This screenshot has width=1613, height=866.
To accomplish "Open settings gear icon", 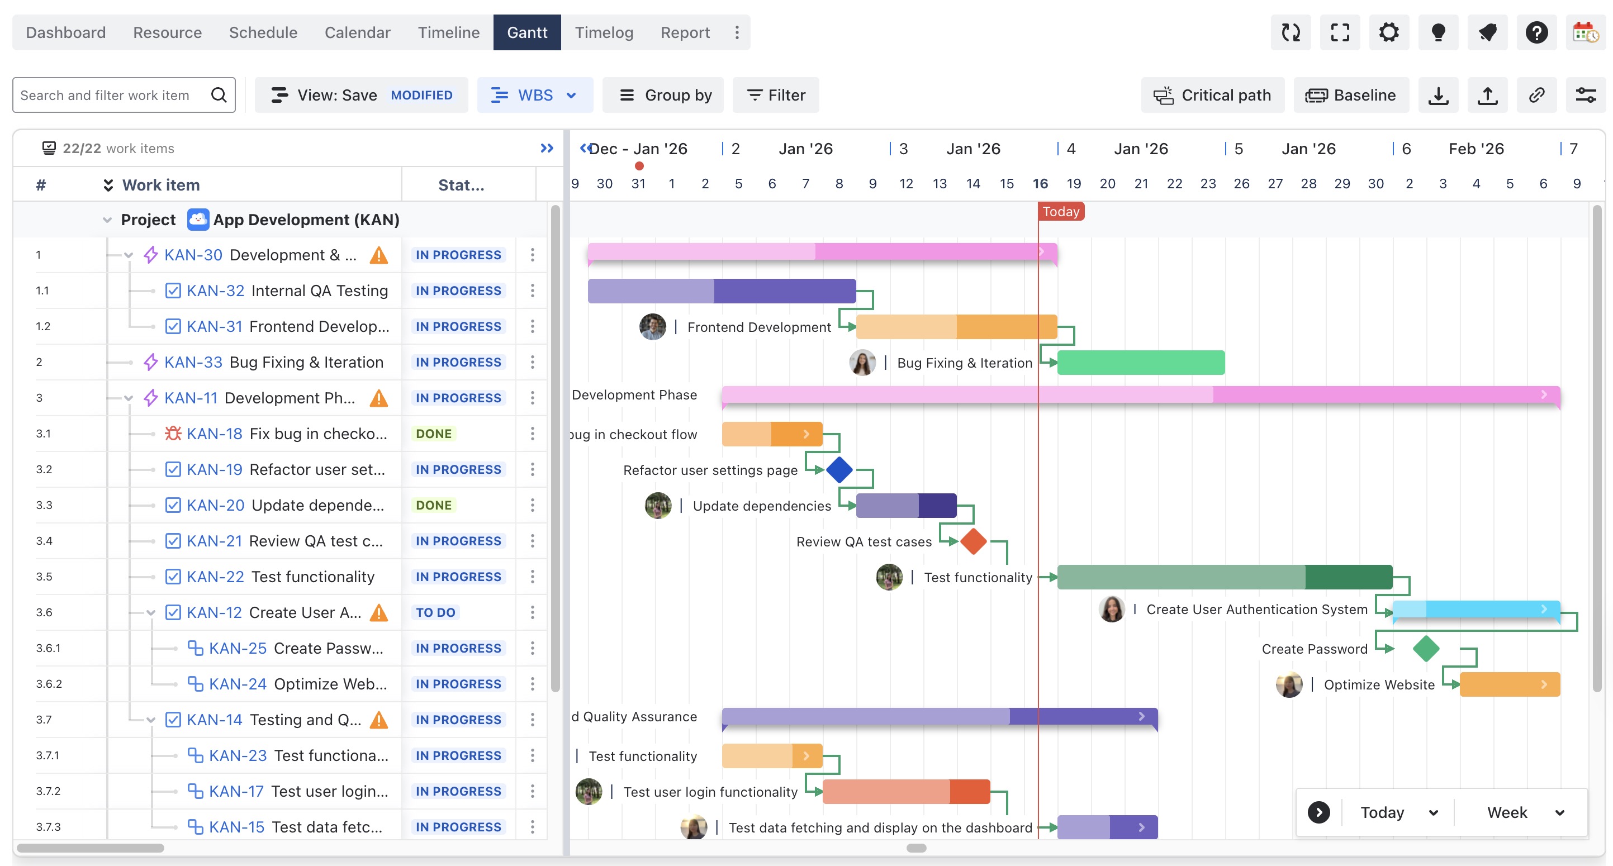I will pyautogui.click(x=1389, y=32).
